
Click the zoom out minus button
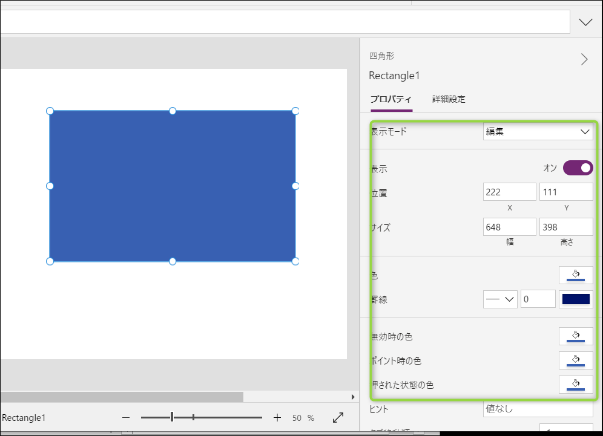126,418
